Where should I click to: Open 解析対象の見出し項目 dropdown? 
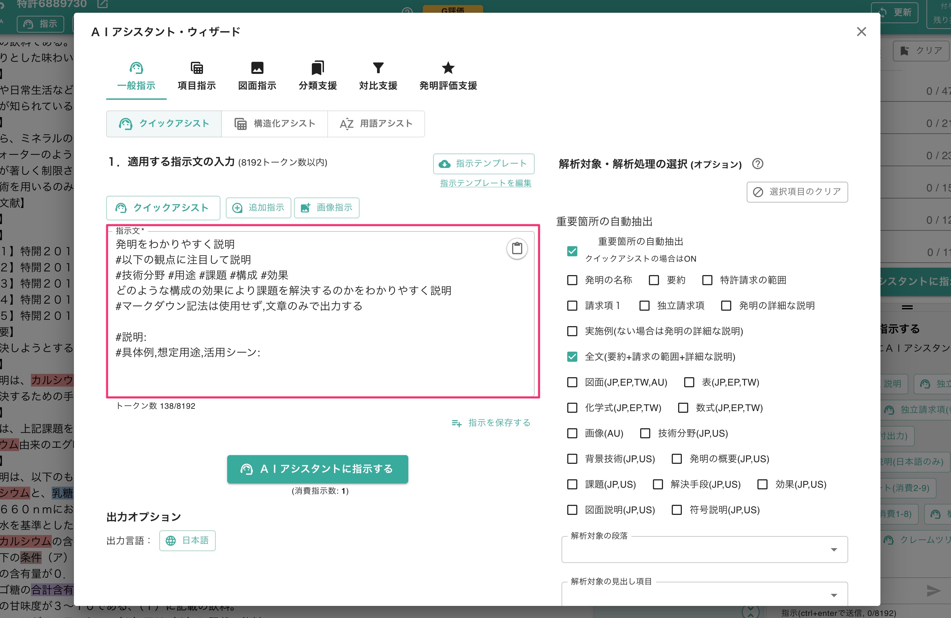pos(704,594)
